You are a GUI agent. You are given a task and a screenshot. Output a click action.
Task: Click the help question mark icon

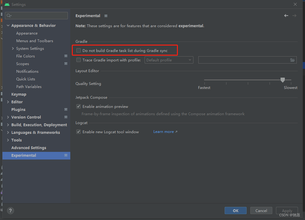click(x=10, y=211)
